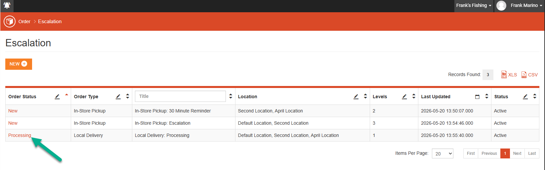Click timestamp 2026-05-20 13:55:40.000
This screenshot has height=170, width=545.
[447, 135]
